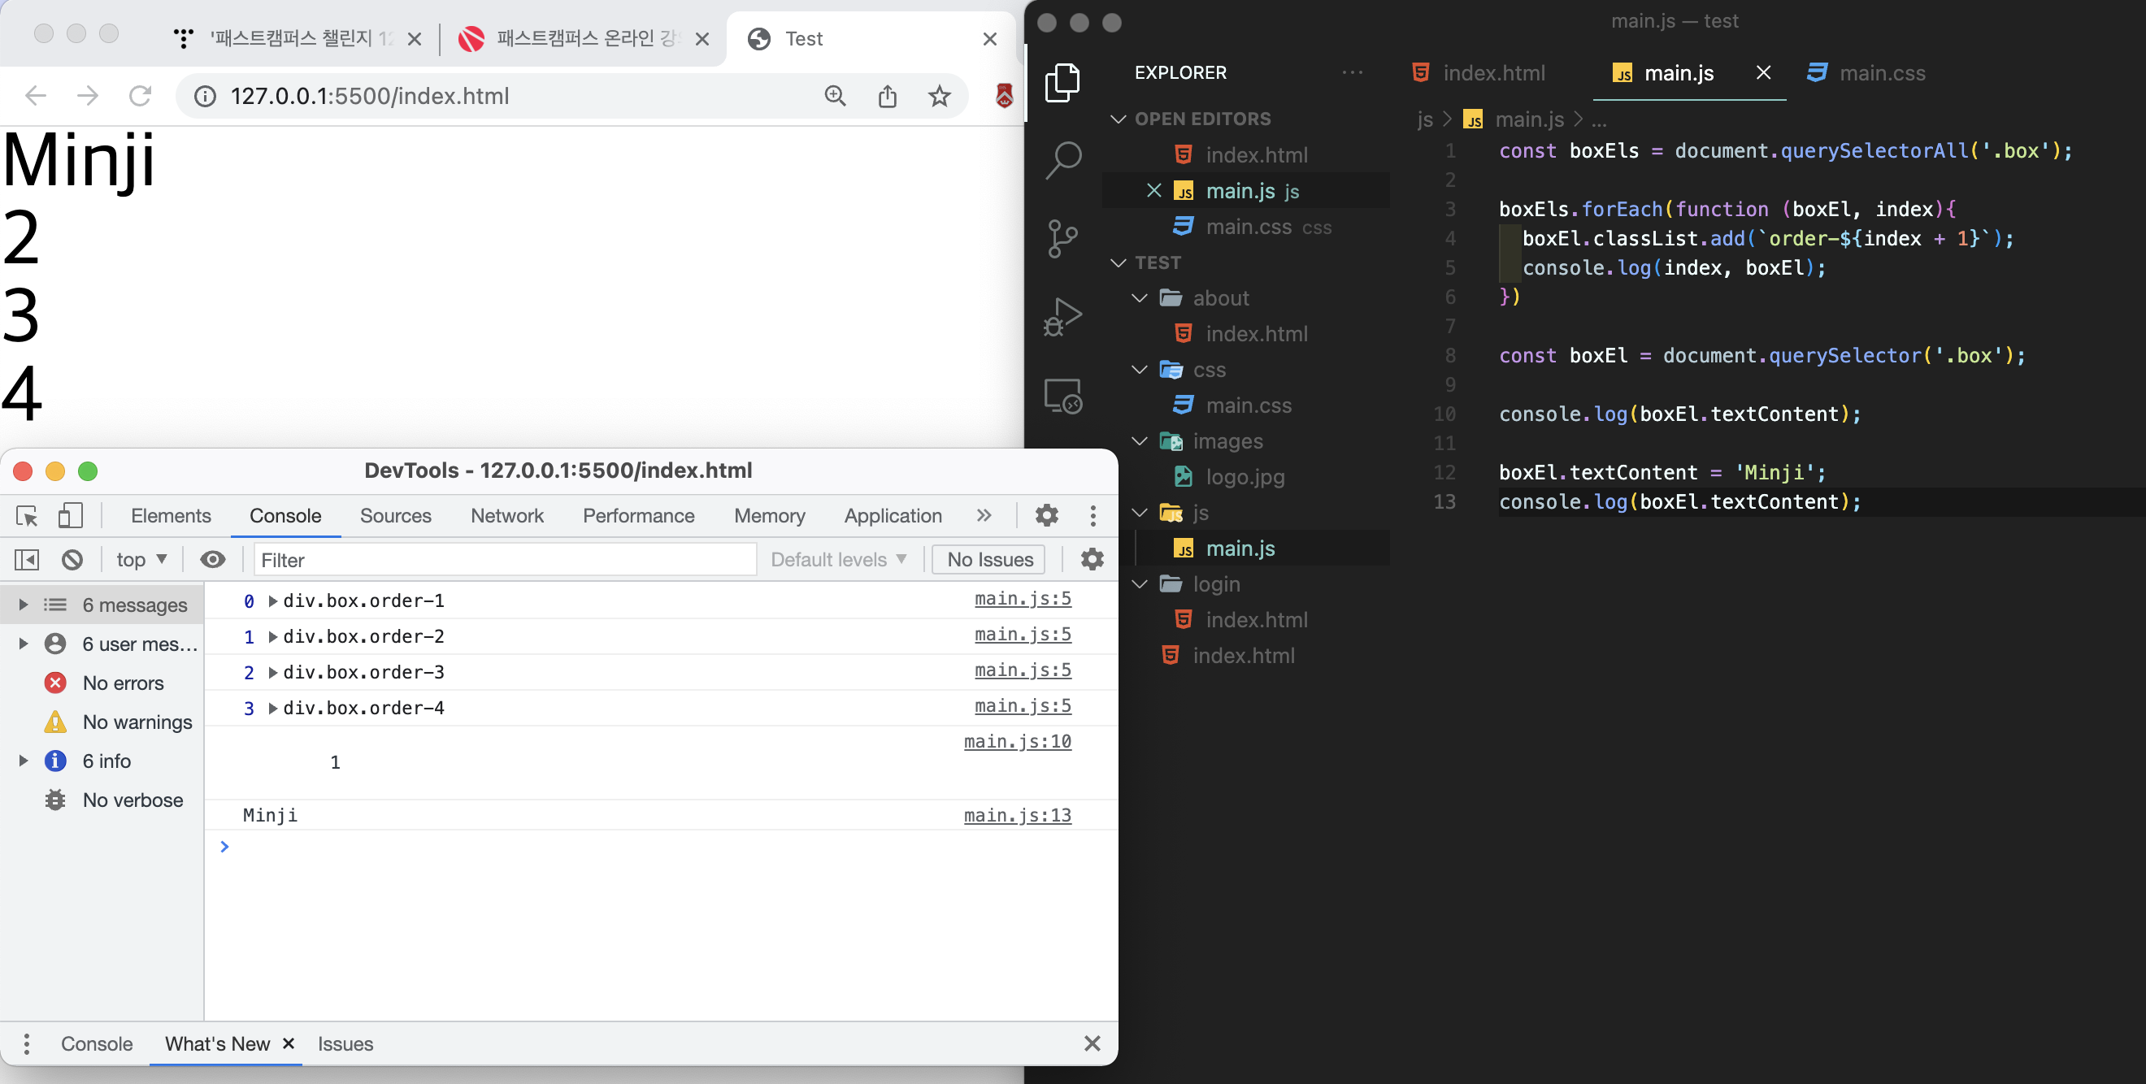Open Source Control view in activity bar
The width and height of the screenshot is (2146, 1084).
tap(1063, 238)
